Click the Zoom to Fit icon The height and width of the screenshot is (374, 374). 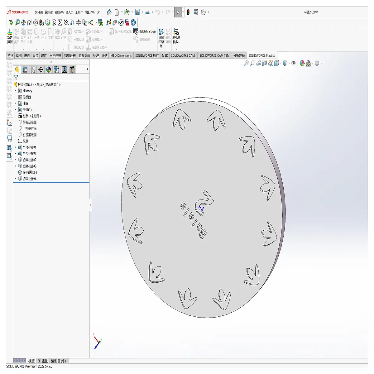246,63
